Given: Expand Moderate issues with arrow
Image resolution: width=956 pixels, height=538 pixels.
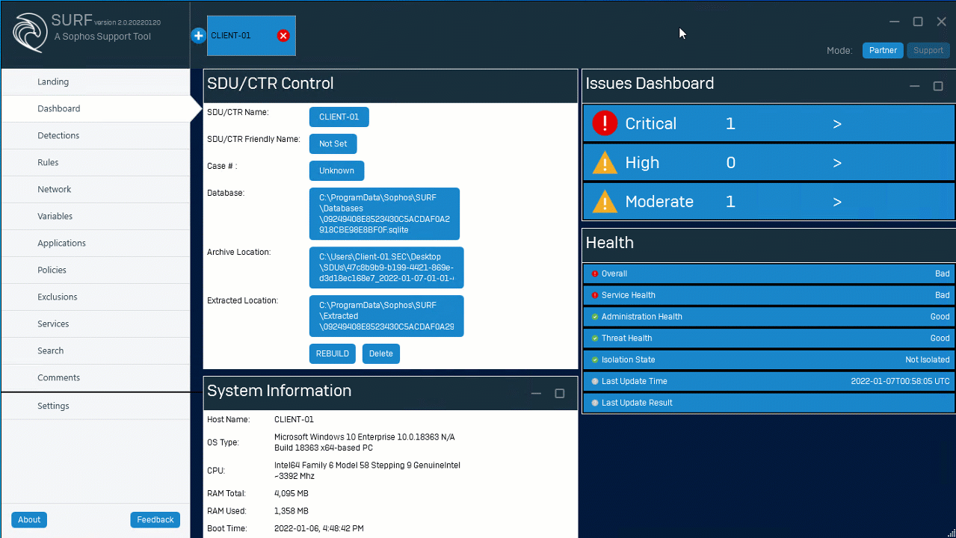Looking at the screenshot, I should 837,202.
